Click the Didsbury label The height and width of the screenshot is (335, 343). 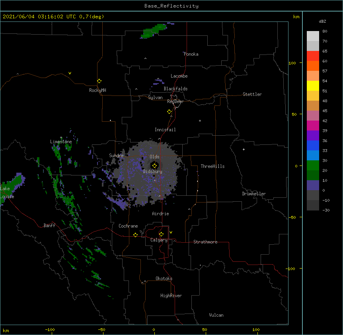153,171
